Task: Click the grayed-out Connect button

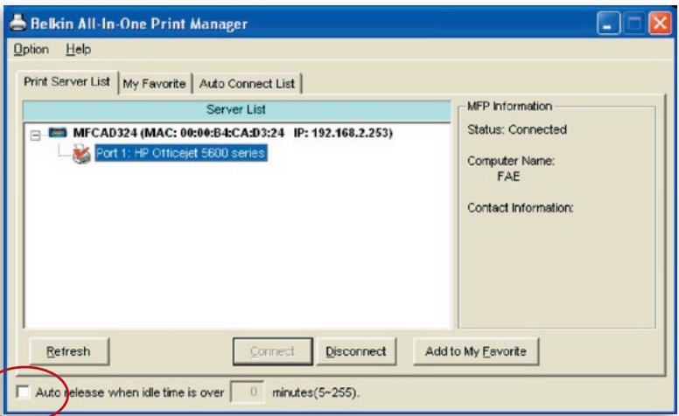Action: click(272, 351)
